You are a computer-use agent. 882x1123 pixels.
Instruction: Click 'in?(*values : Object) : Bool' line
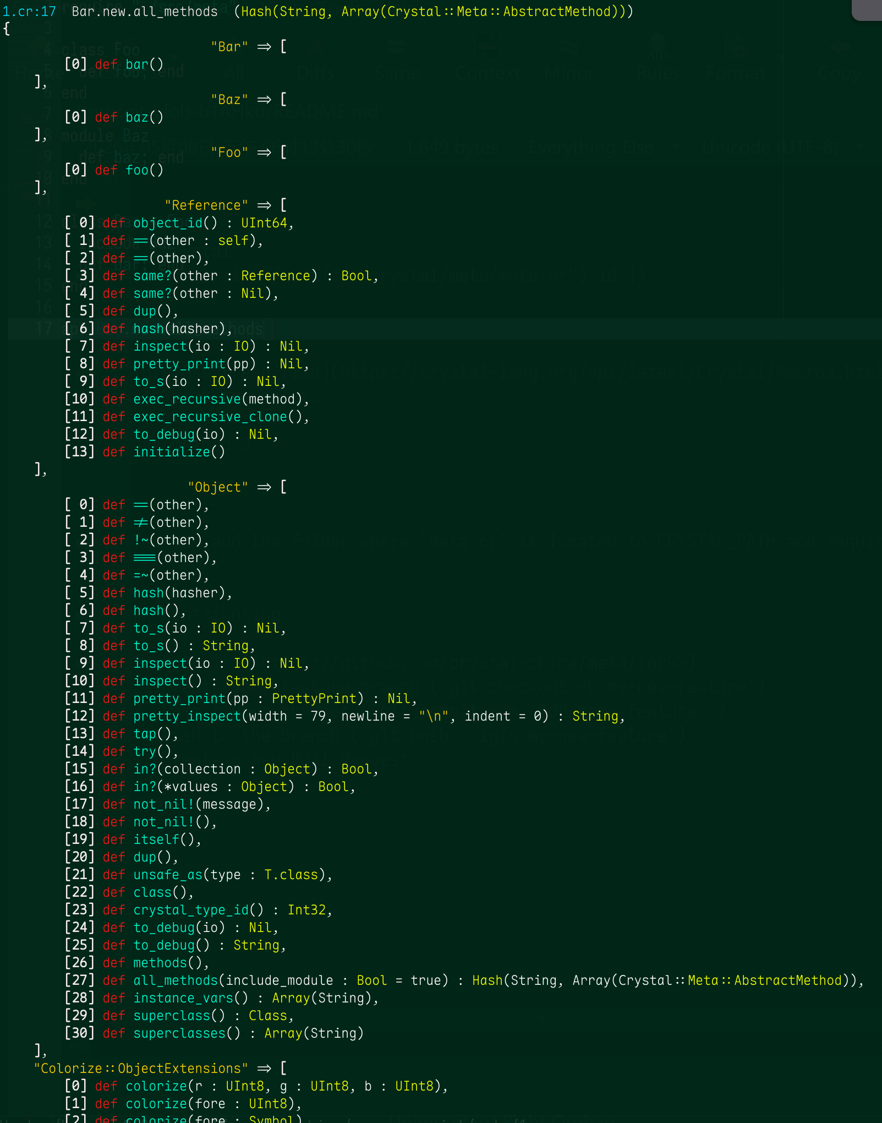(229, 787)
